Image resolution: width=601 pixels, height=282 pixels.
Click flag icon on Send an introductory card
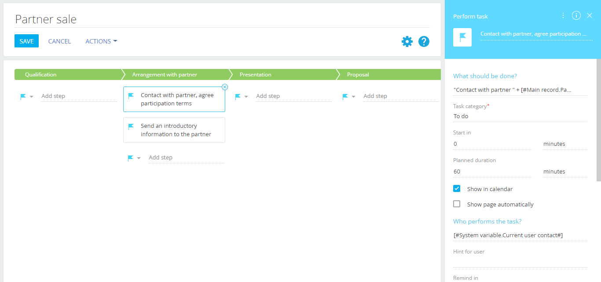coord(131,127)
